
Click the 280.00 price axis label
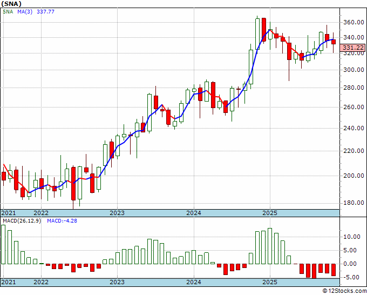pos(354,88)
